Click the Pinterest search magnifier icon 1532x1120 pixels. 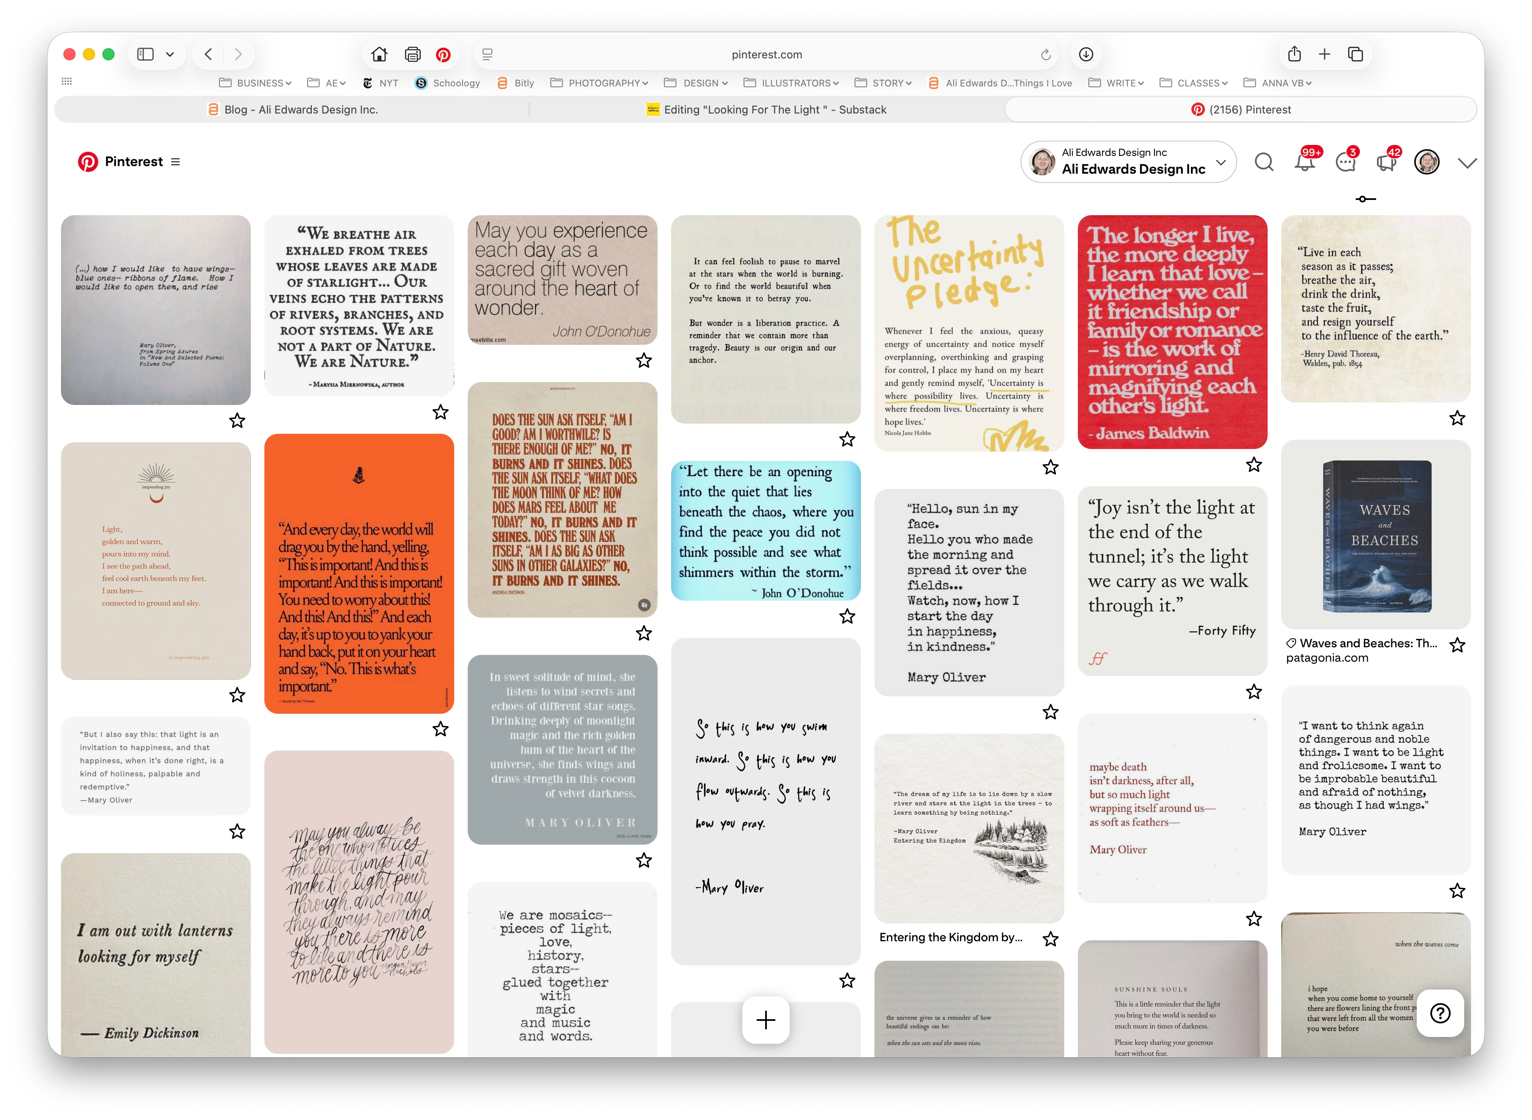[x=1263, y=162]
